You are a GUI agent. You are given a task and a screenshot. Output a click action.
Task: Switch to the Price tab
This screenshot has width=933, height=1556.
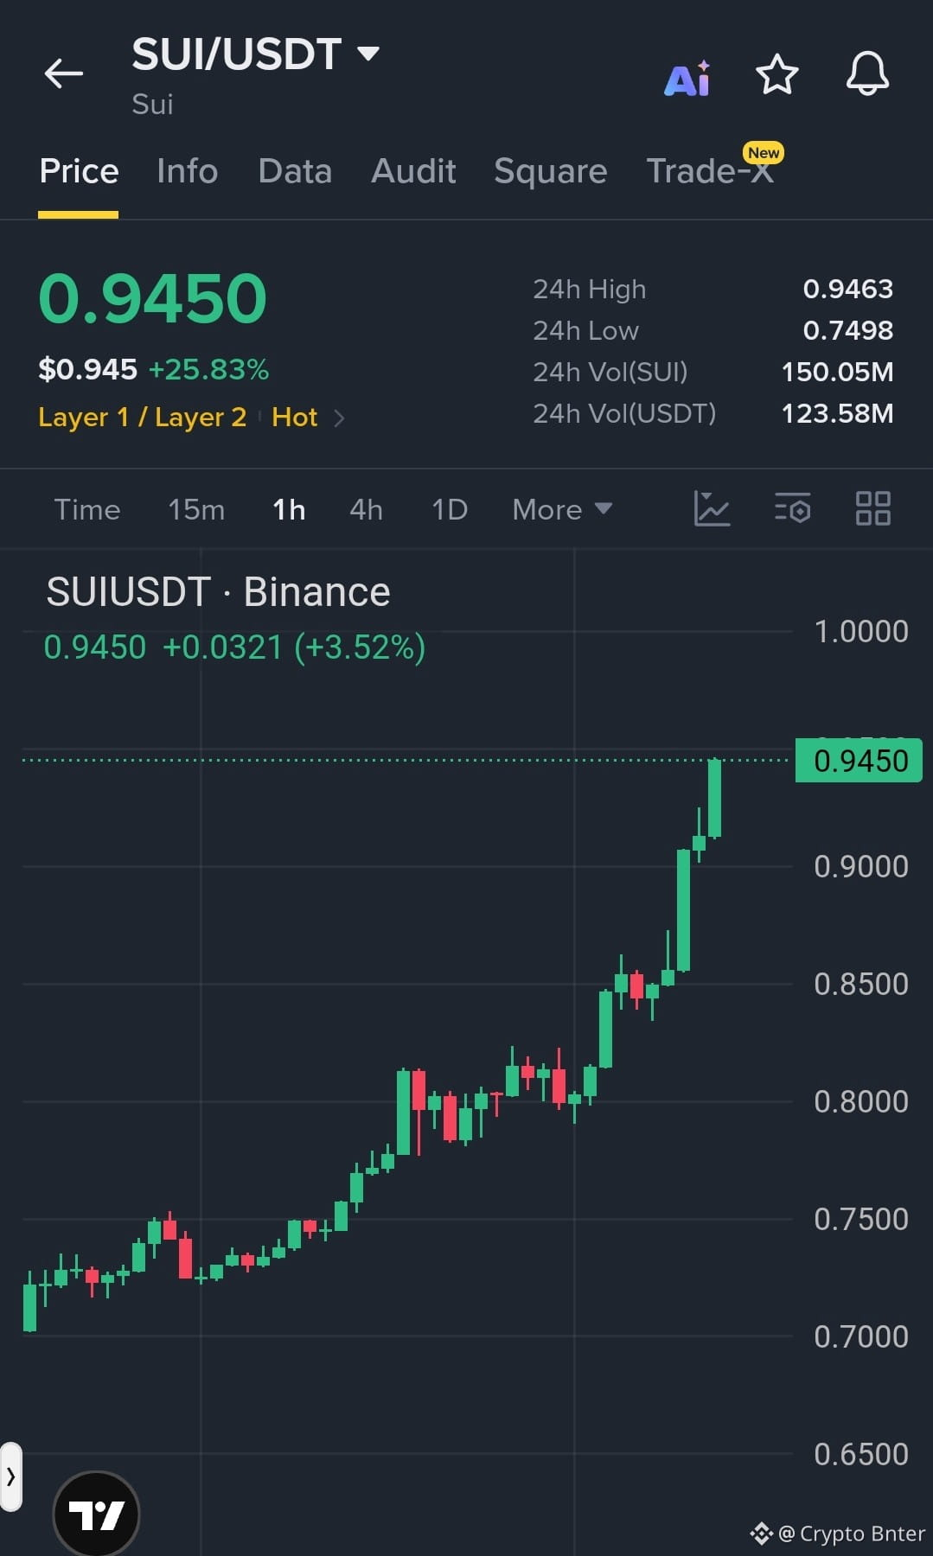coord(79,170)
